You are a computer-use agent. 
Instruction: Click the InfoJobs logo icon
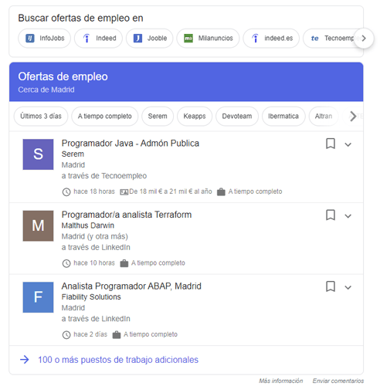(30, 39)
